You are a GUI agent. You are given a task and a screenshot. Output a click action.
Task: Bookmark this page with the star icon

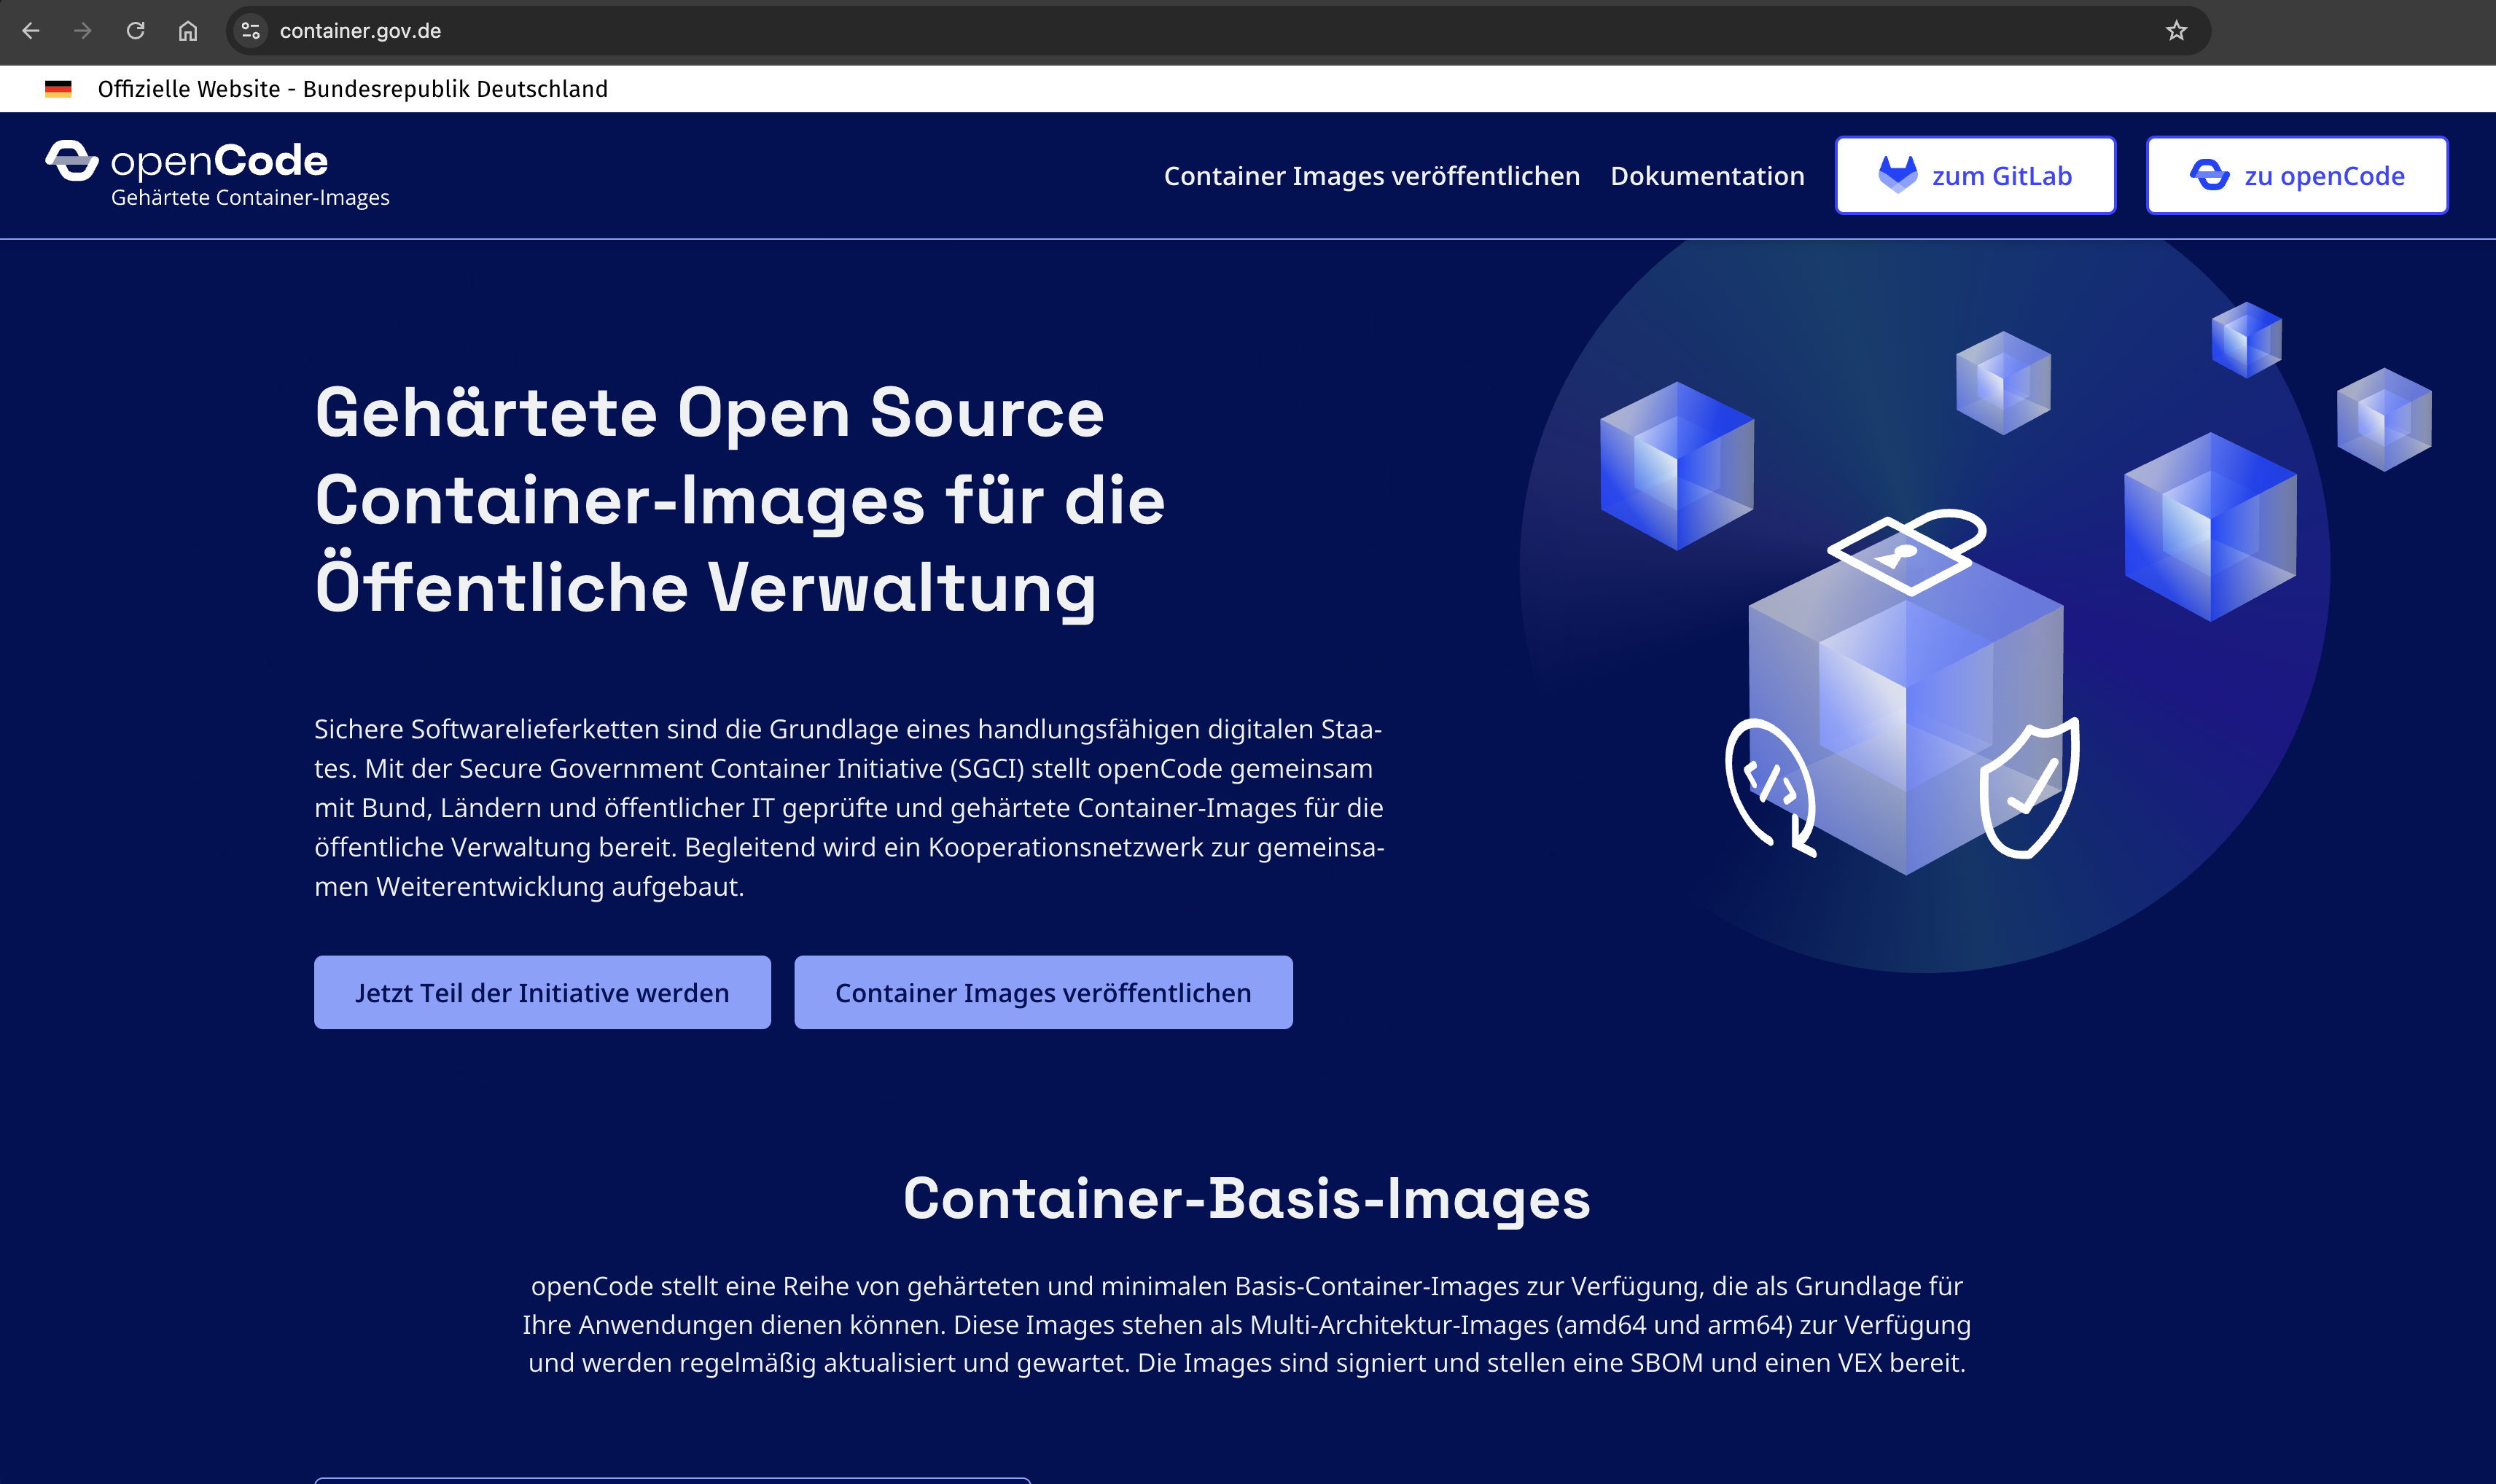click(2176, 31)
